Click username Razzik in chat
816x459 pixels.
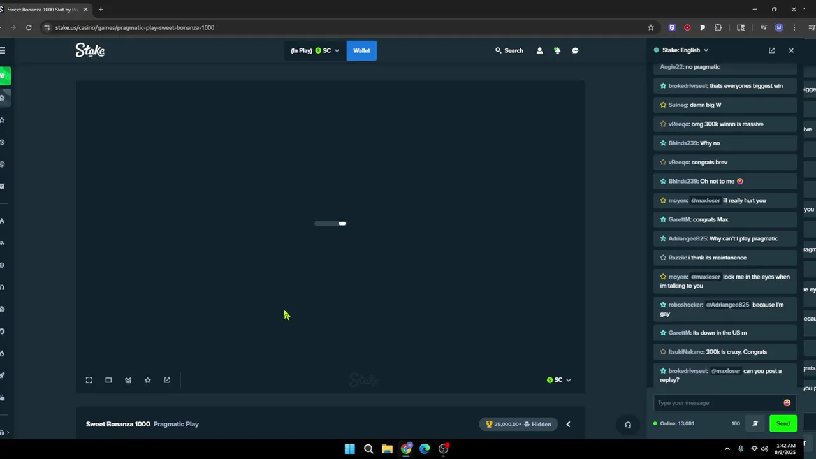(677, 258)
